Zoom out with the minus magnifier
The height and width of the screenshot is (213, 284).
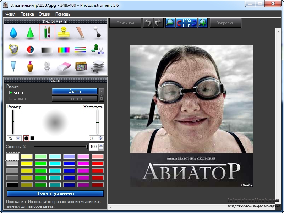click(170, 23)
